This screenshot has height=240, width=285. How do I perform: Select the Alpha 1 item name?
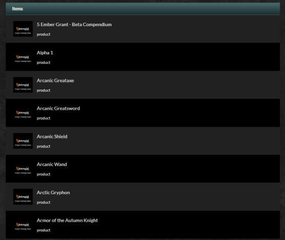[x=45, y=53]
